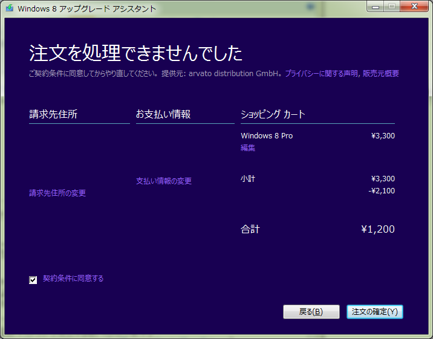Open the プライバシーに関する声明 link

coord(322,73)
